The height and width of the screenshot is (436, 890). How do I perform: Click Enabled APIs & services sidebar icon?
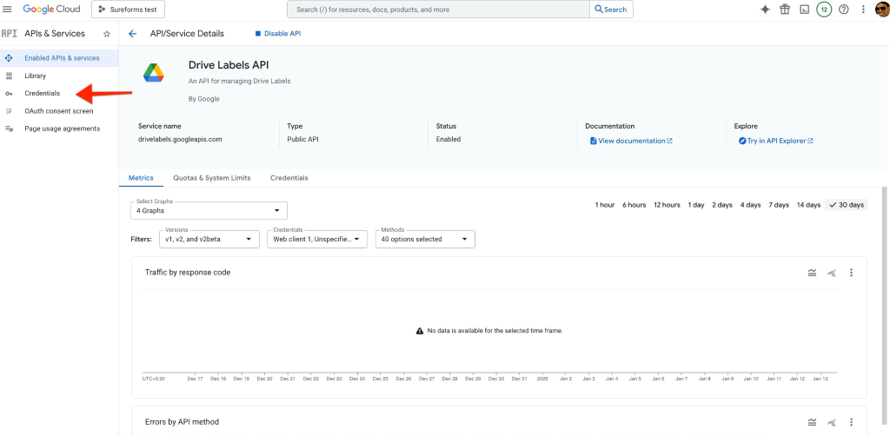9,58
